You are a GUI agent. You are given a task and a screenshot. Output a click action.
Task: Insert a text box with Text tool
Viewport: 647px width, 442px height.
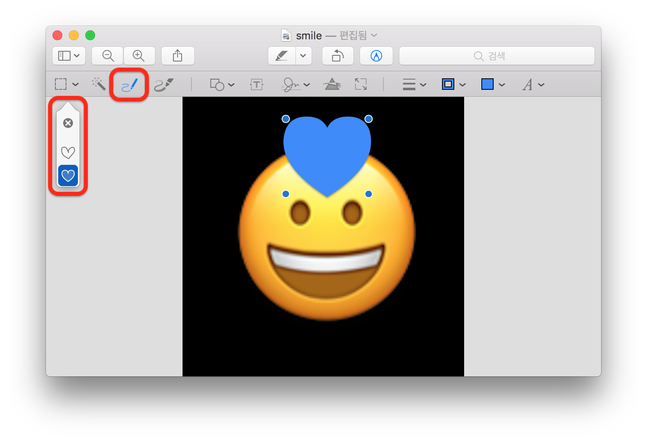(257, 84)
